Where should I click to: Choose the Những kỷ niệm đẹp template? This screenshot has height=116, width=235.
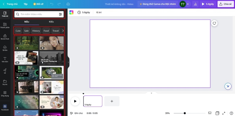click(51, 43)
